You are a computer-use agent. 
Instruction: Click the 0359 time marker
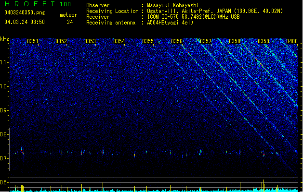point(263,41)
